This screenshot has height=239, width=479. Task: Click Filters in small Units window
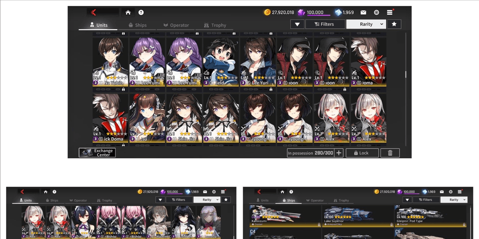click(x=179, y=200)
